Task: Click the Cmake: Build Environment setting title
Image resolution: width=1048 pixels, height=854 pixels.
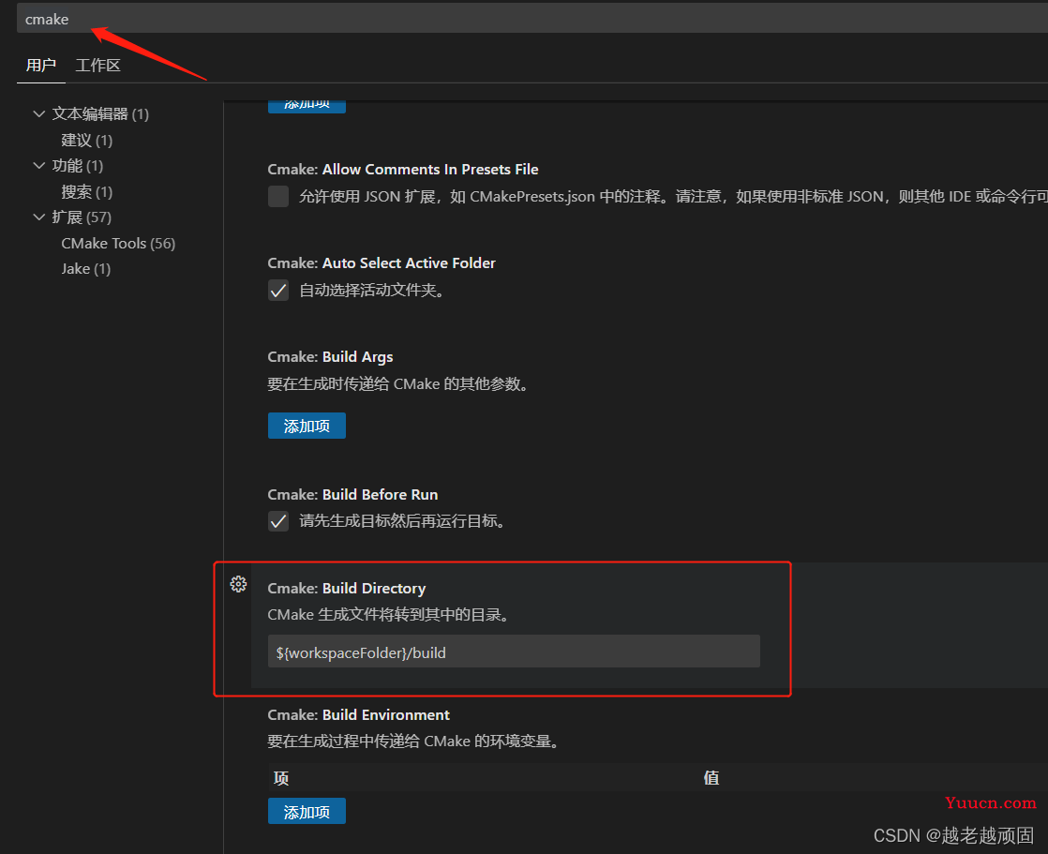Action: click(358, 715)
